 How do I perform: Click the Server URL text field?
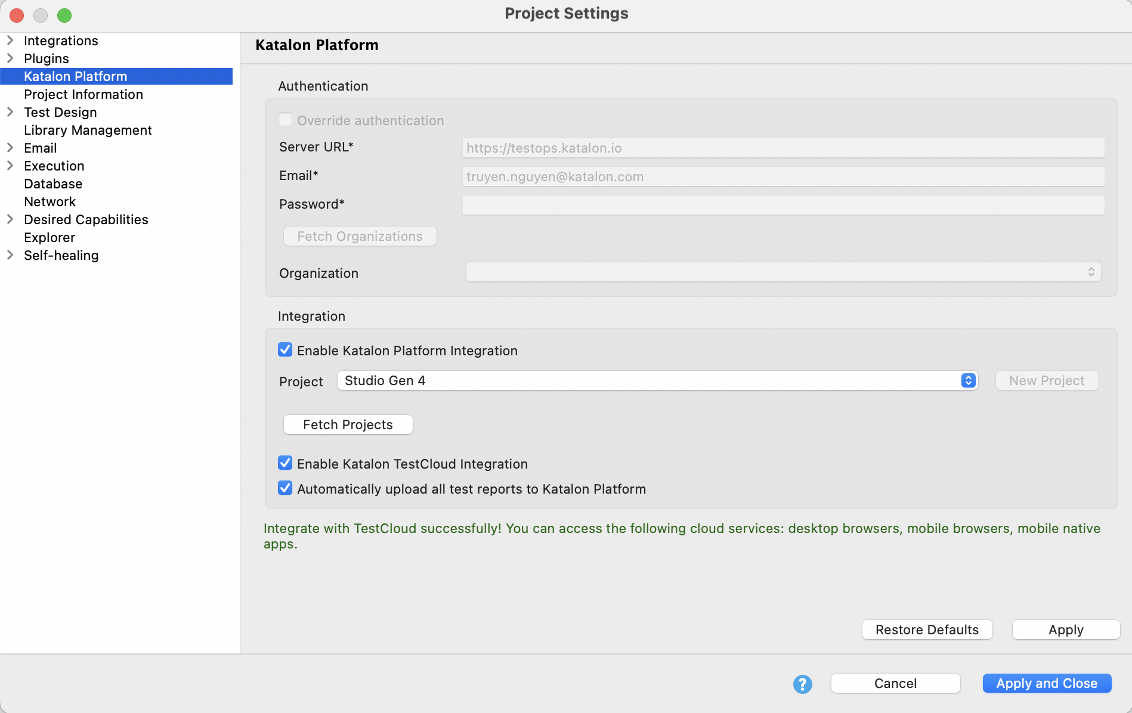coord(783,148)
